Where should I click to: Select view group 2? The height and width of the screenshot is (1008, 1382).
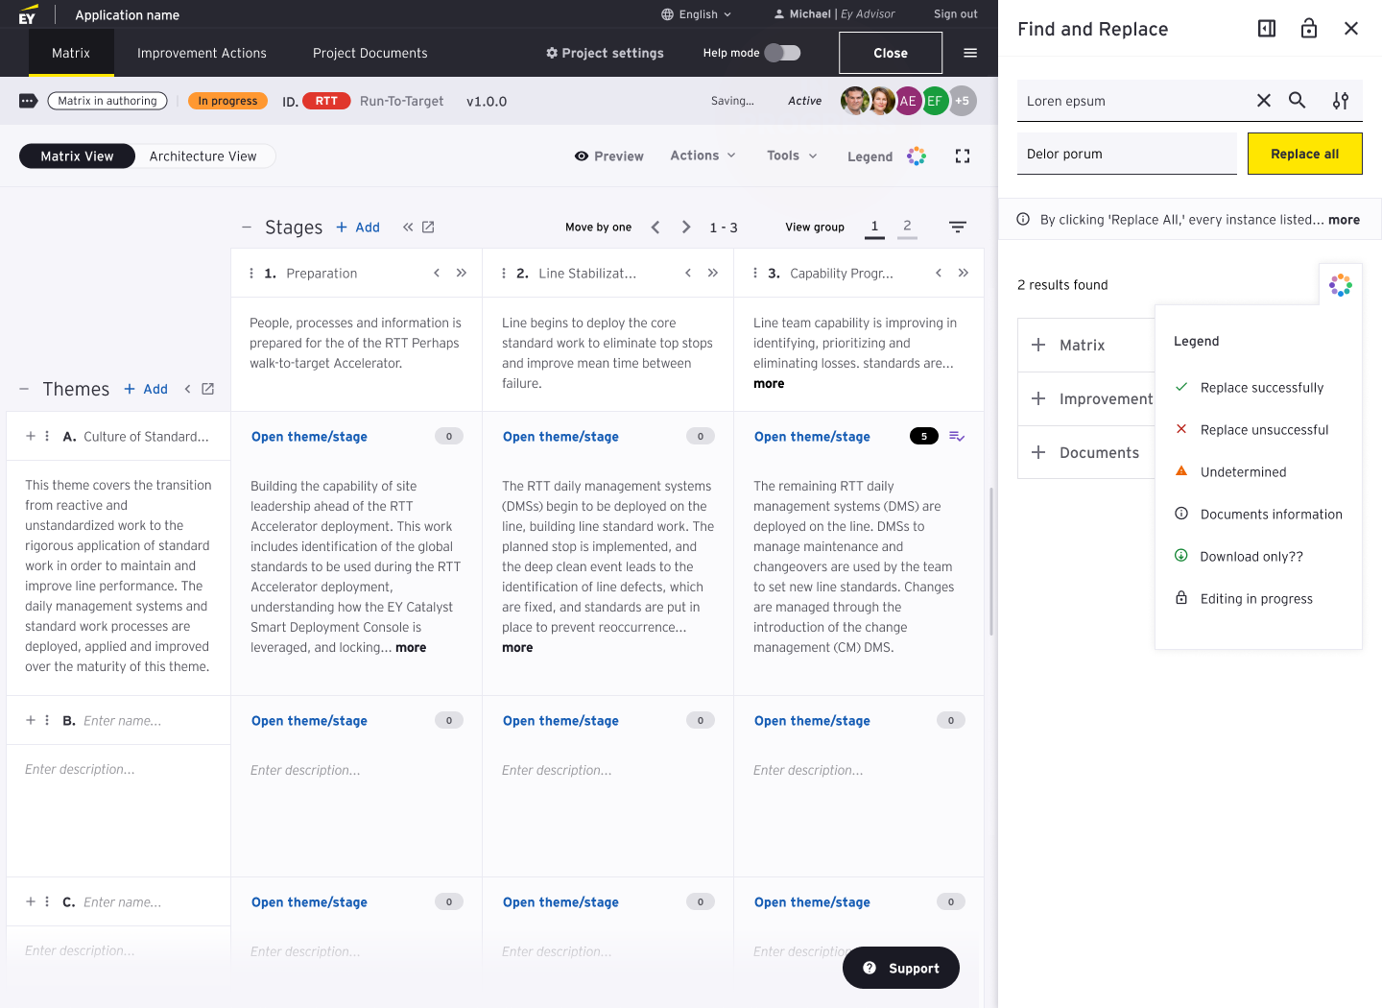click(907, 227)
